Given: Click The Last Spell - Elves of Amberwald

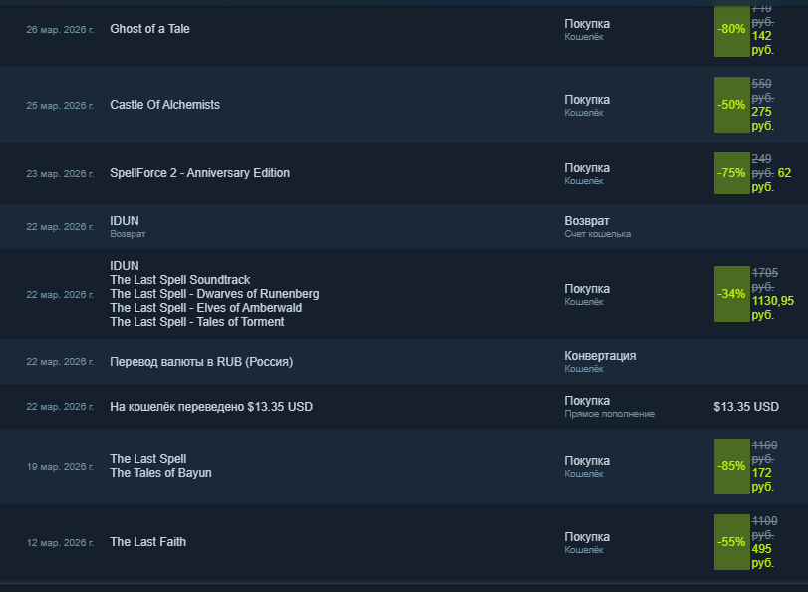Looking at the screenshot, I should pos(205,308).
